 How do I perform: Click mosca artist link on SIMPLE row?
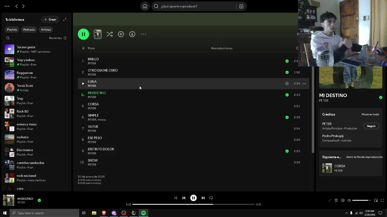(102, 120)
